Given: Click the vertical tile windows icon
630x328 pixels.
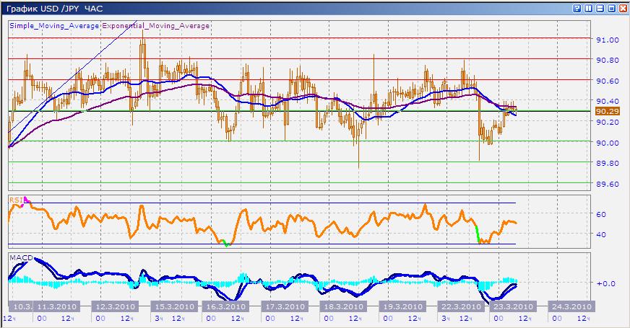Looking at the screenshot, I should [589, 9].
